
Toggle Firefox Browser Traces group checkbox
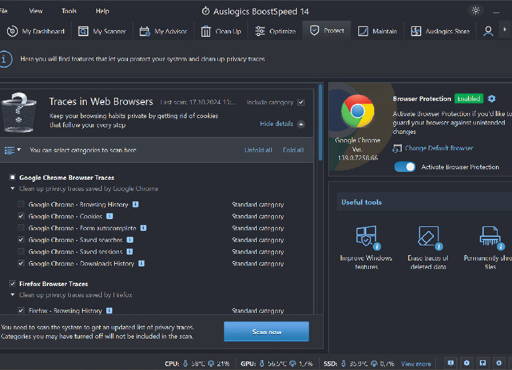(12, 283)
